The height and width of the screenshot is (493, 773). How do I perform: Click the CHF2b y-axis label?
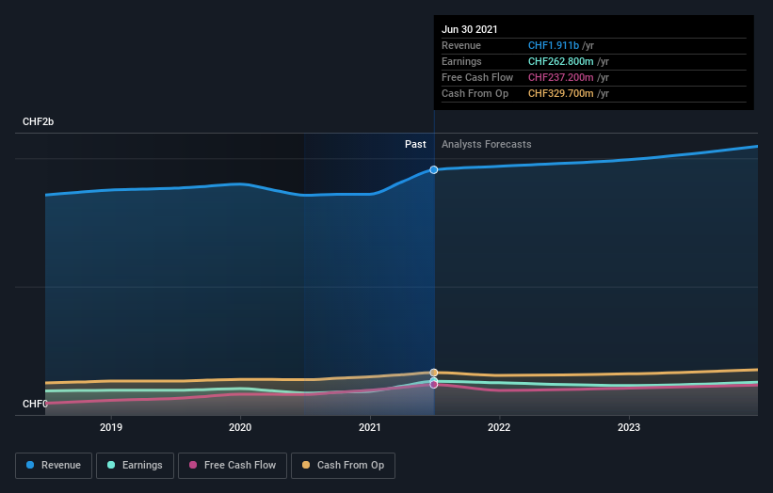[x=38, y=121]
